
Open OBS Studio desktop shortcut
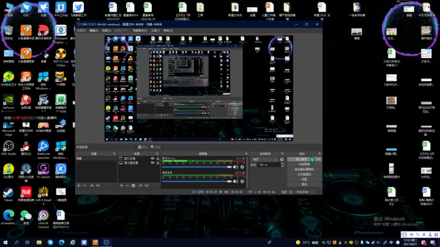pyautogui.click(x=8, y=148)
